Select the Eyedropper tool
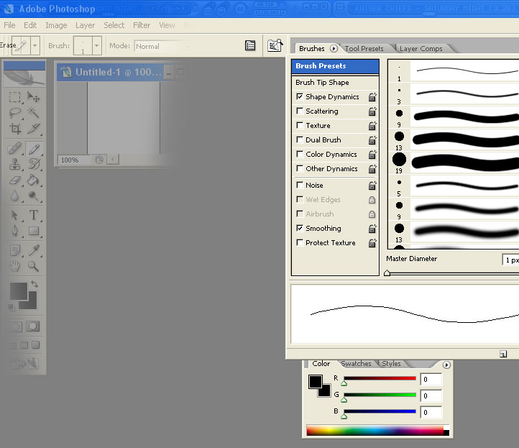The width and height of the screenshot is (519, 448). (x=34, y=251)
